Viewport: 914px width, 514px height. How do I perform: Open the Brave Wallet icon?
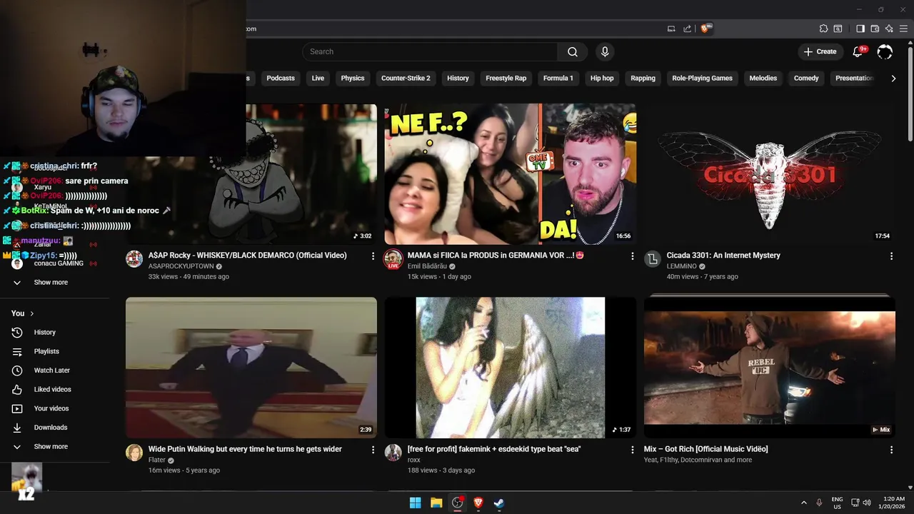875,29
